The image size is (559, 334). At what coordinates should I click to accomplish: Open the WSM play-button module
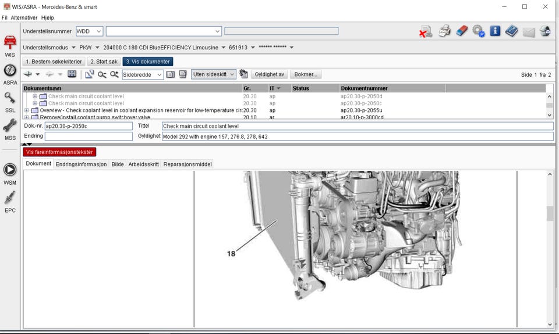click(x=10, y=174)
